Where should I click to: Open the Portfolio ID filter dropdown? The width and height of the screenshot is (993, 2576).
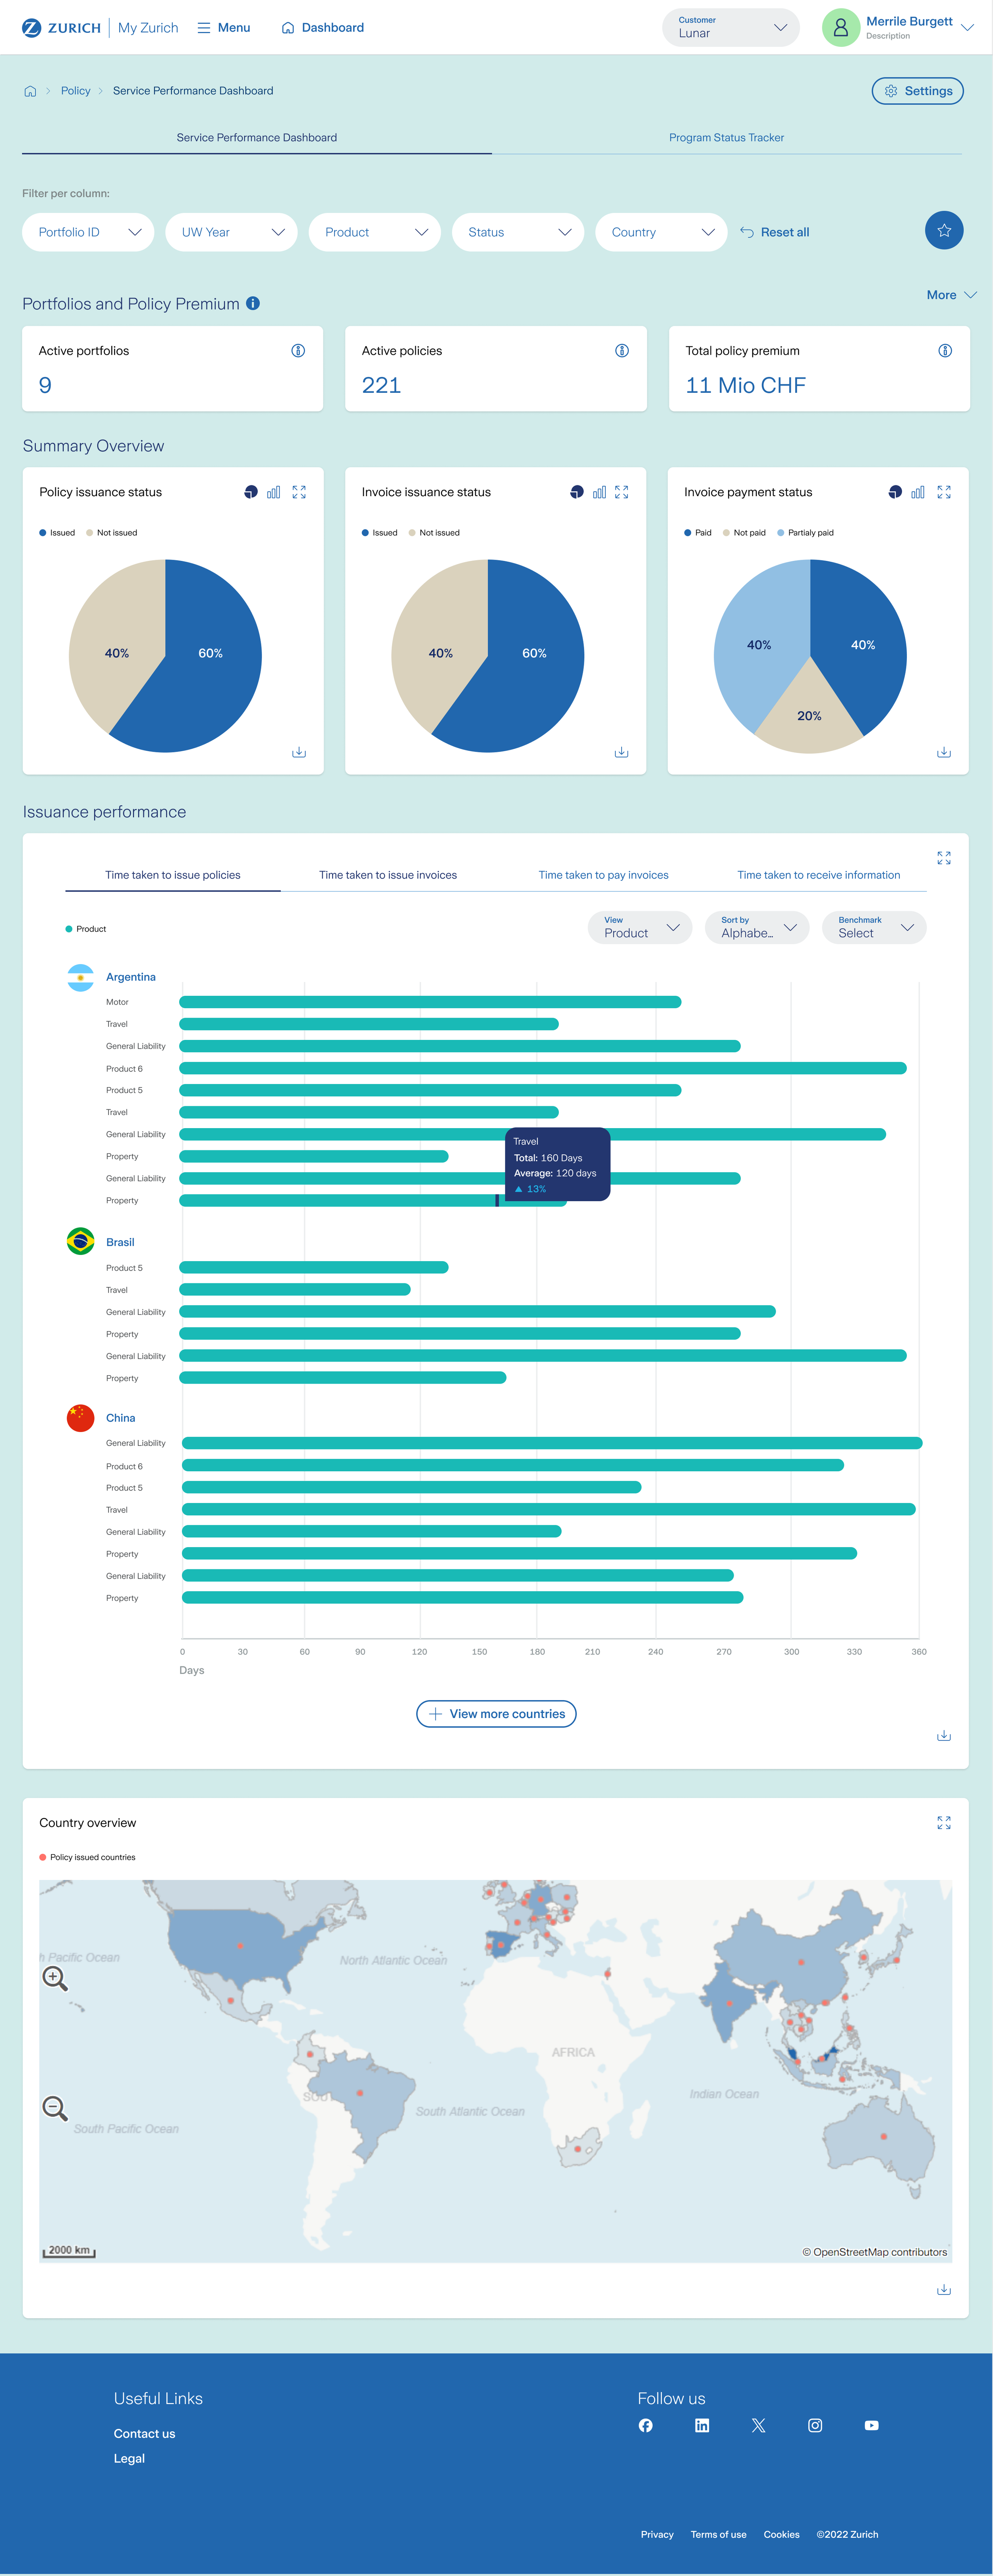[88, 232]
